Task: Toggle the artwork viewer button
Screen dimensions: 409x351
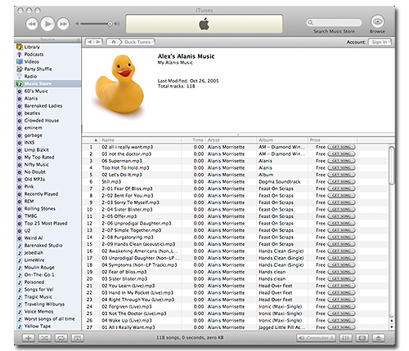Action: pos(78,338)
